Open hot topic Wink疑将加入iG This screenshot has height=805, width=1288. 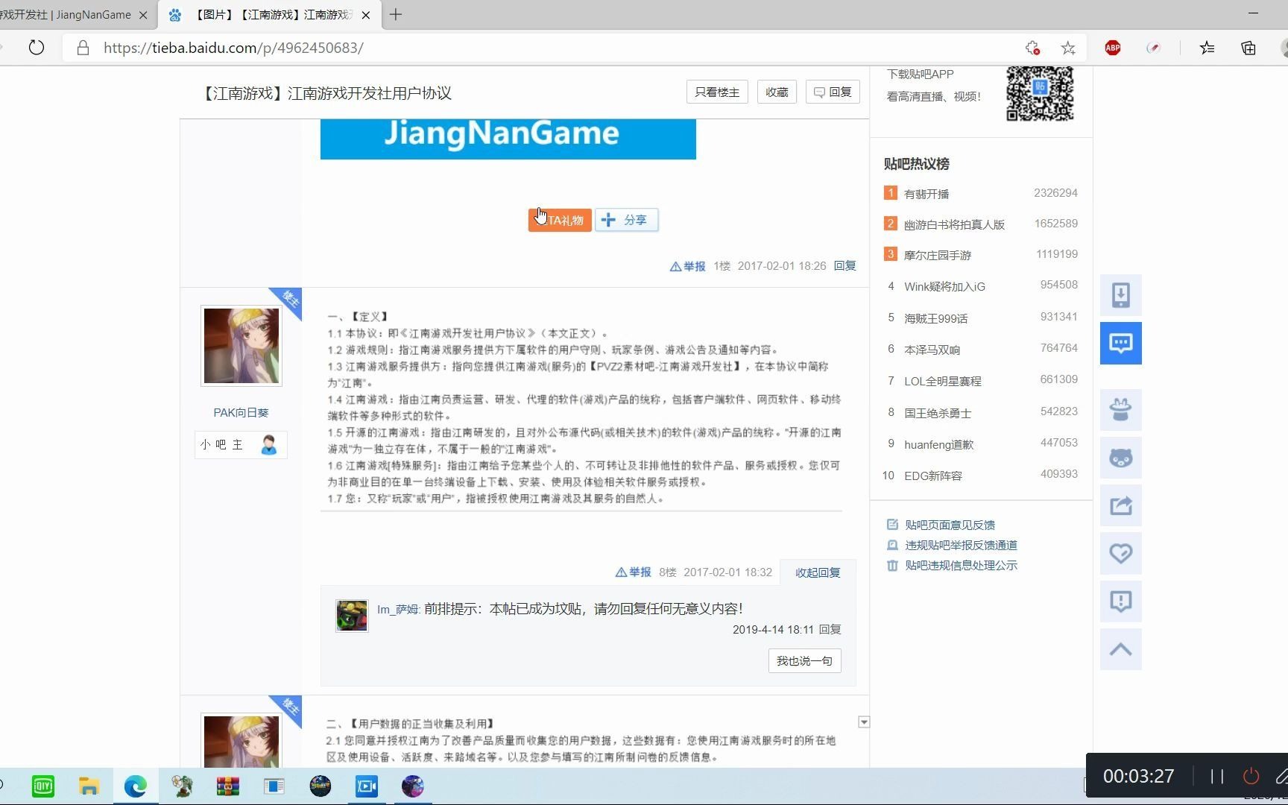click(944, 287)
